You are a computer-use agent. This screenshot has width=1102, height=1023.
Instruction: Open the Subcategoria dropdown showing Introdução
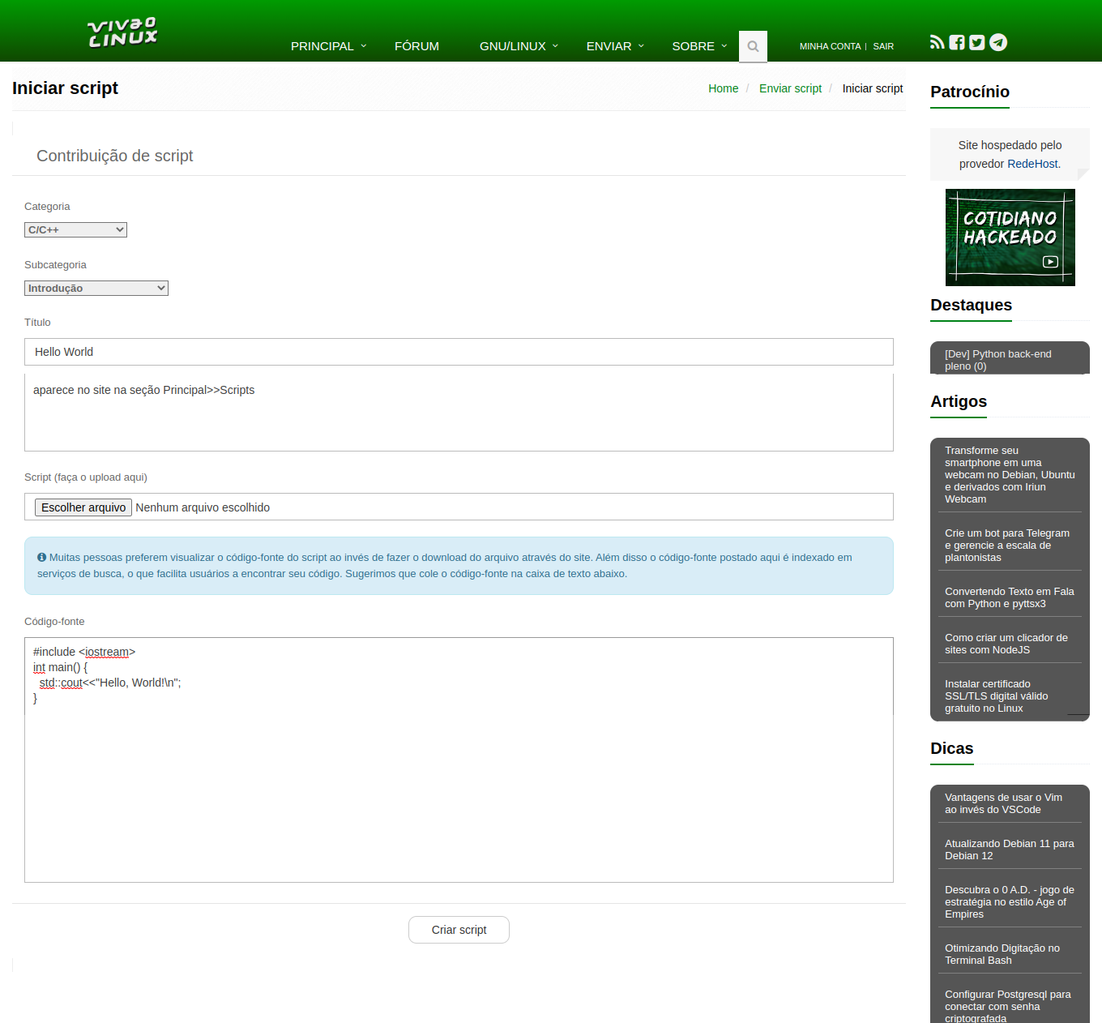pos(96,289)
